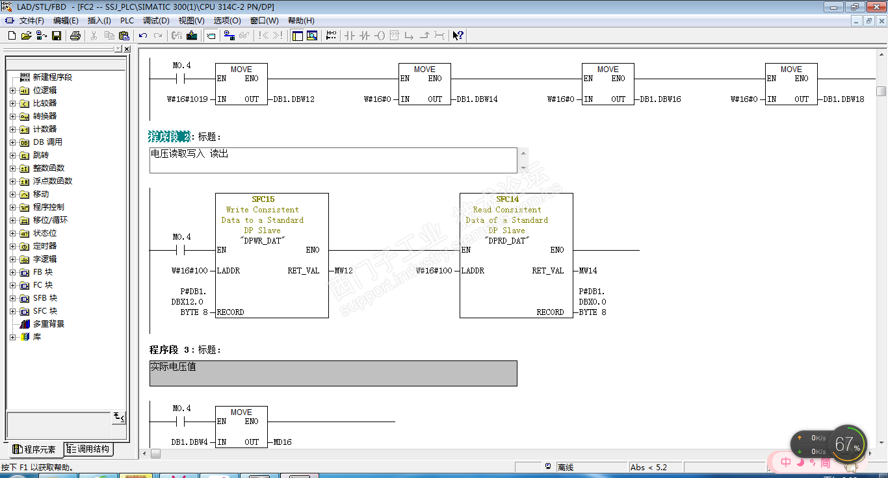Open the 调试(D) menu
888x478 pixels.
click(156, 21)
